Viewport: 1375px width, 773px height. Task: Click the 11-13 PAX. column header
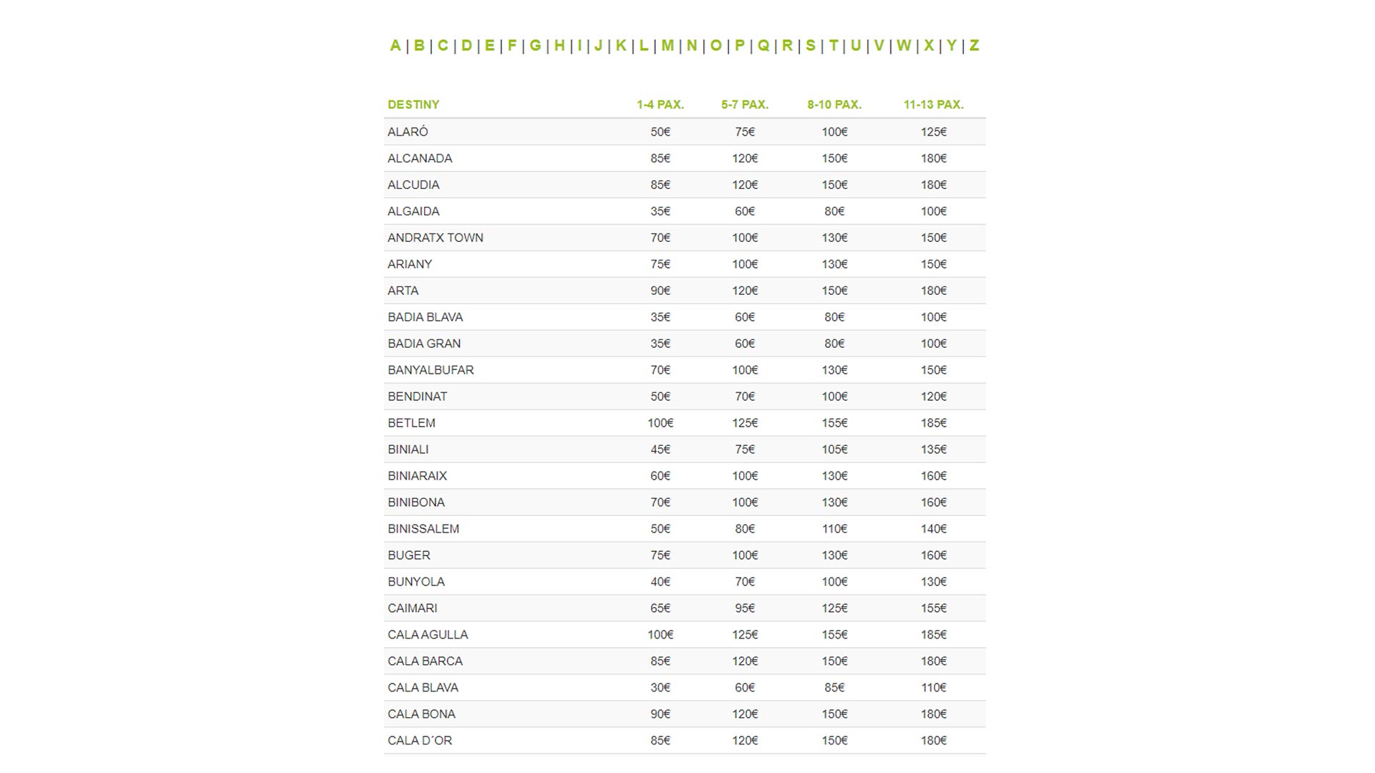[x=933, y=104]
